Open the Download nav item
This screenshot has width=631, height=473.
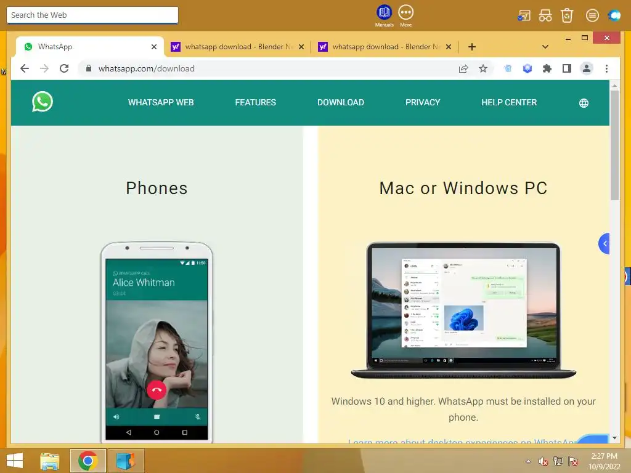coord(340,103)
